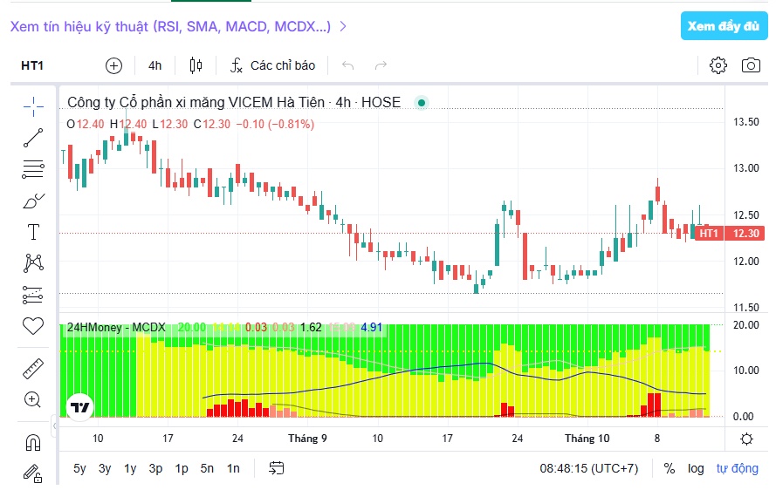Open the Xem tín hiệu kỹ thuật link

170,26
